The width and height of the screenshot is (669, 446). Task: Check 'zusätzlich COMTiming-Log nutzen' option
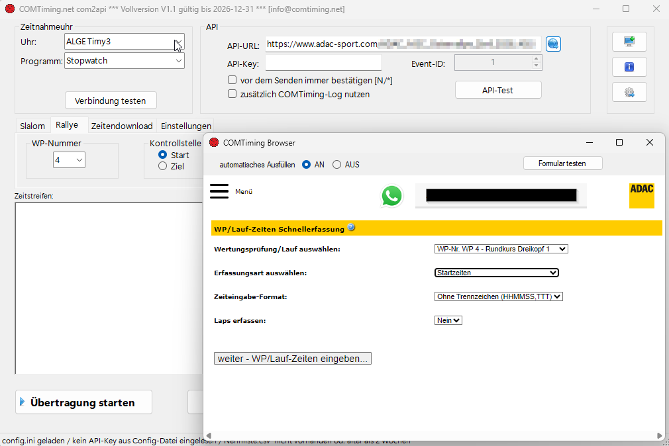tap(232, 94)
